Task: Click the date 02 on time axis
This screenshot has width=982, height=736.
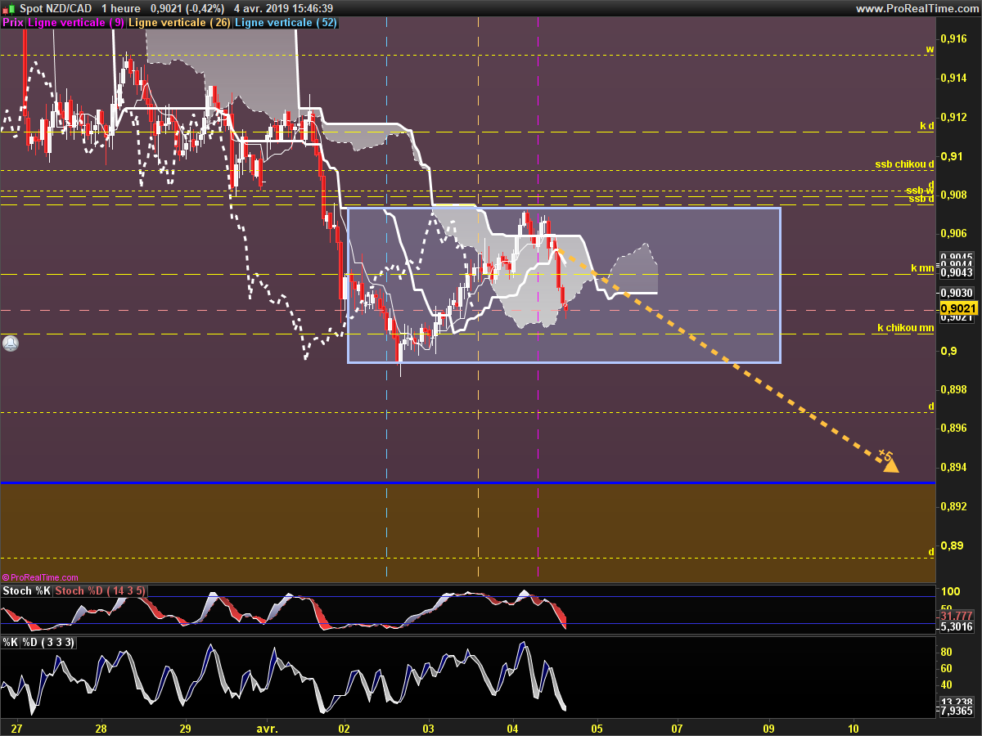Action: 344,728
